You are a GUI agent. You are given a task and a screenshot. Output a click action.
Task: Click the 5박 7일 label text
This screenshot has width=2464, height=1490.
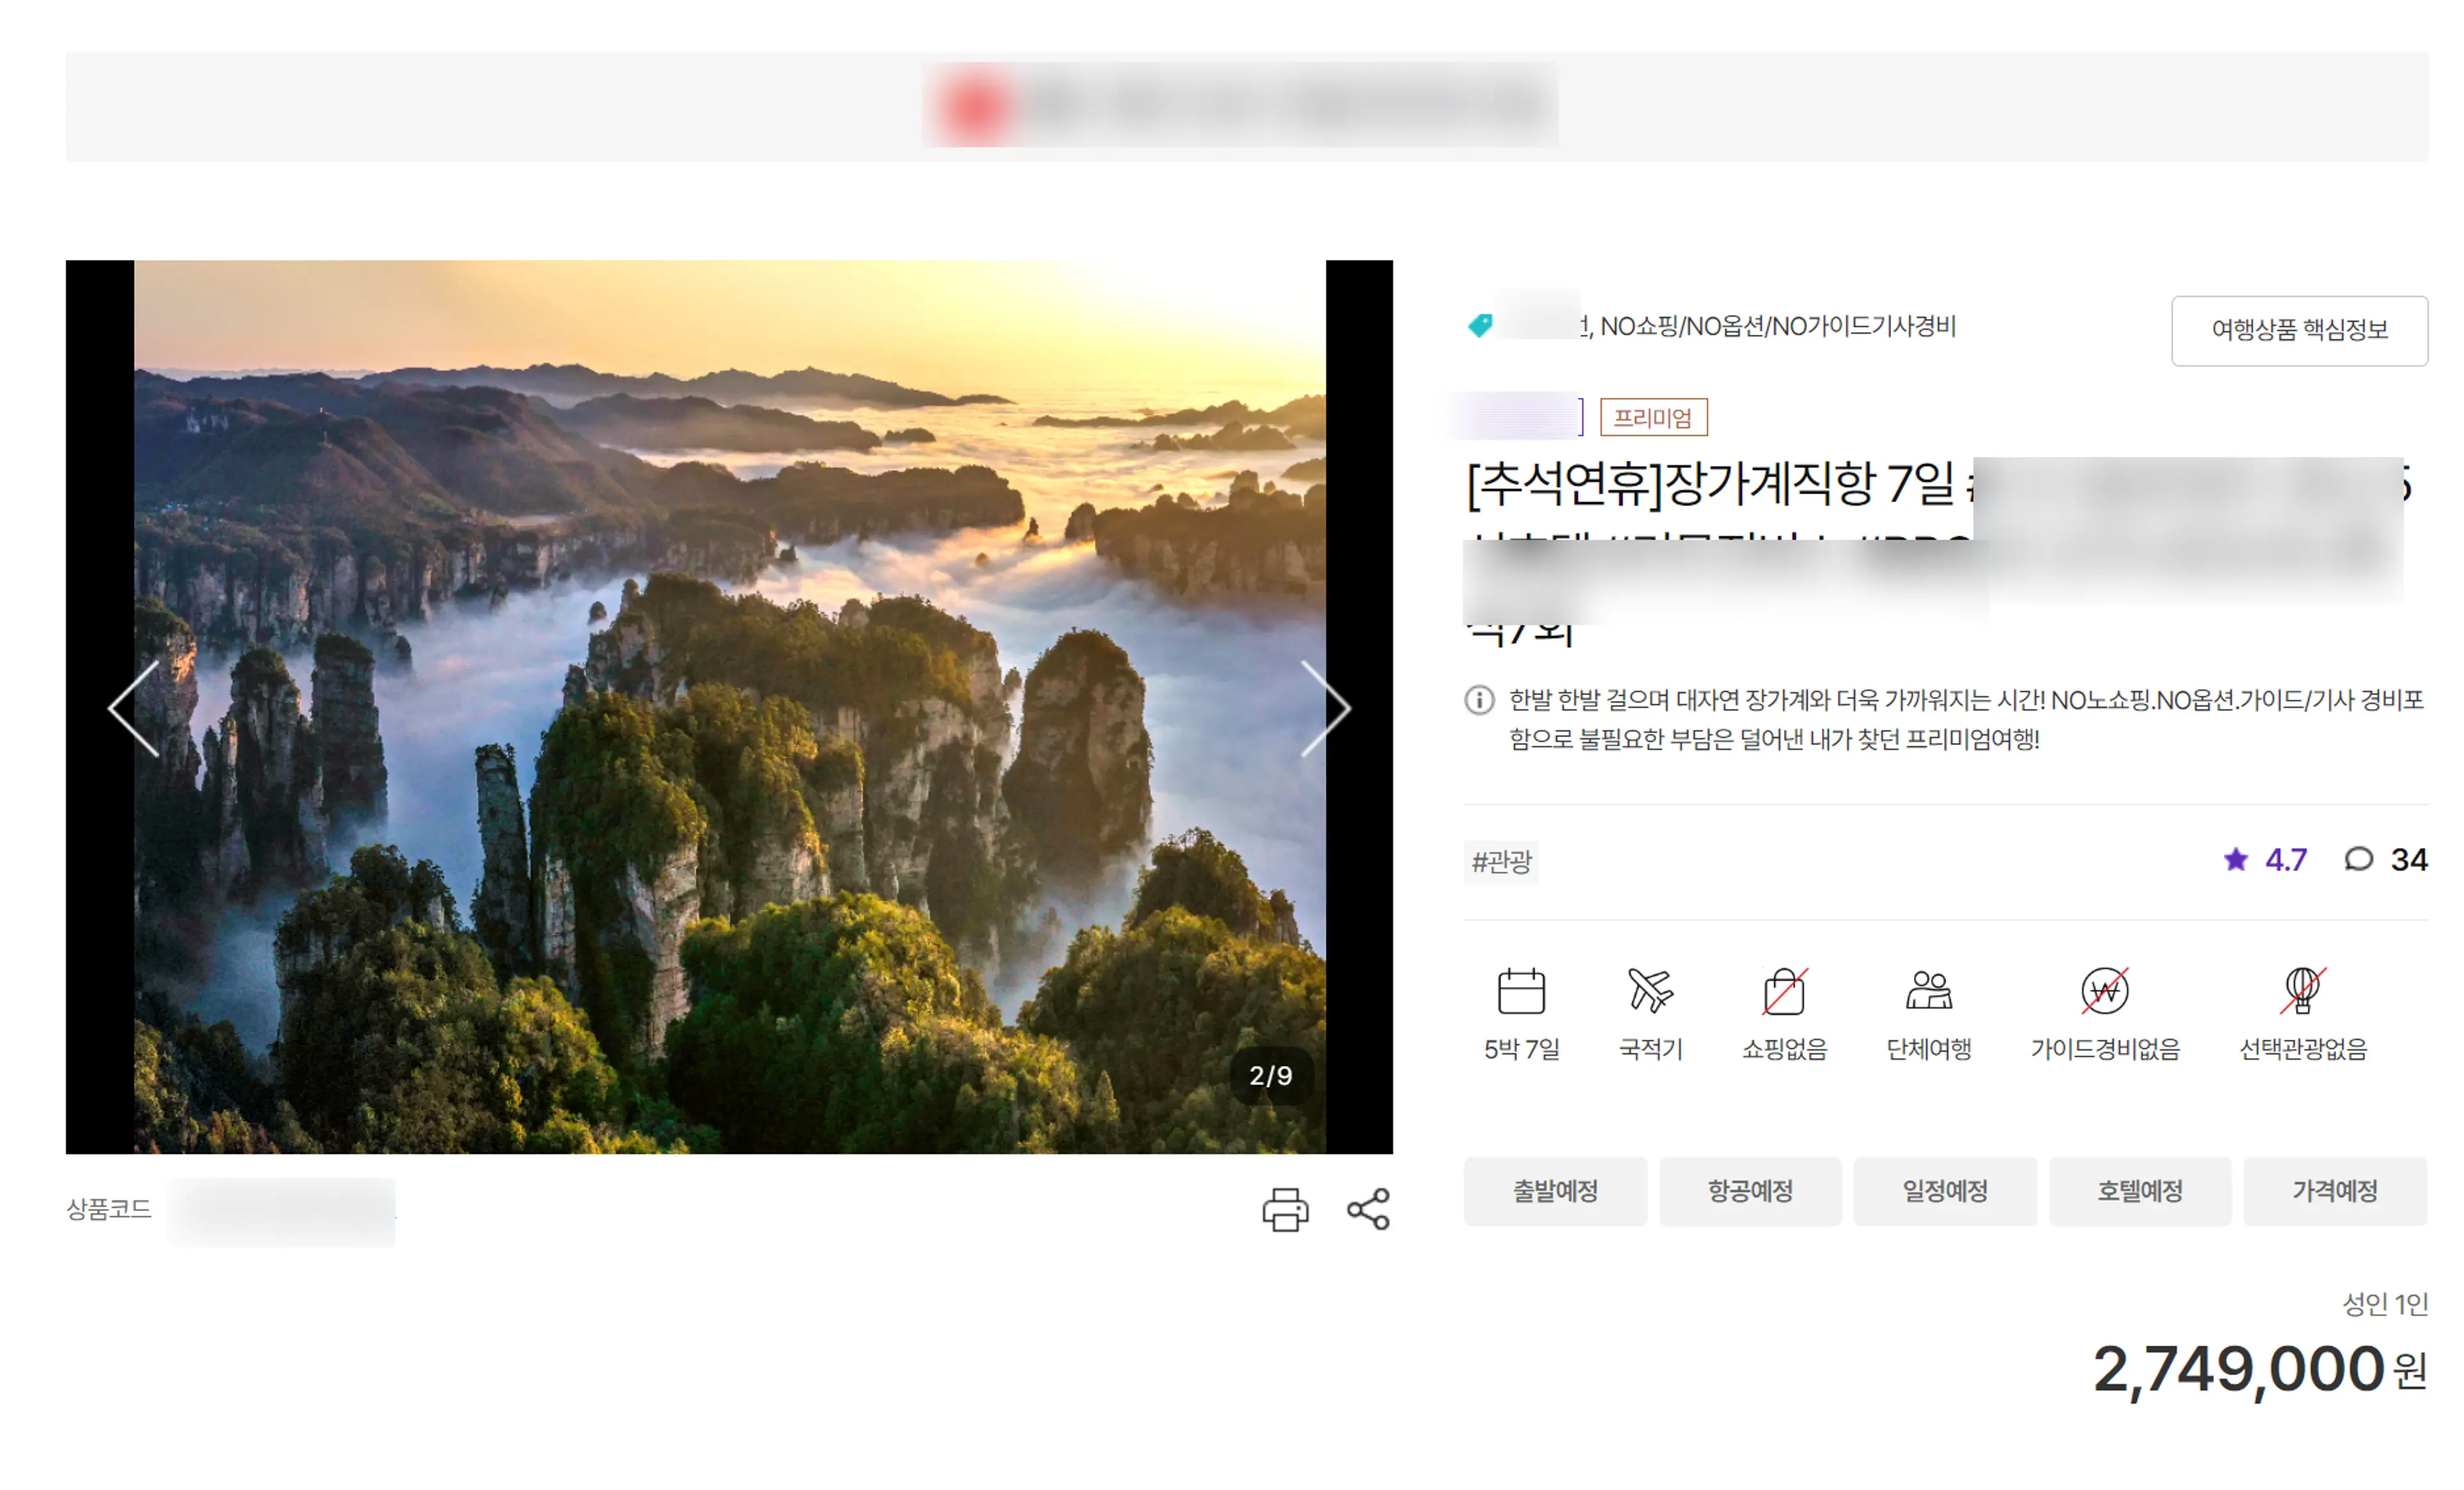(x=1521, y=1049)
